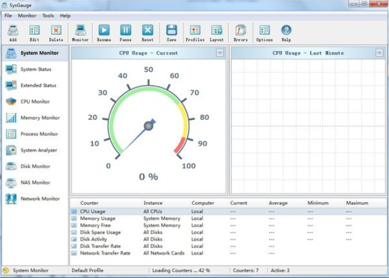Click the CPU Usage Last Minute chart
The height and width of the screenshot is (278, 389).
(x=308, y=126)
